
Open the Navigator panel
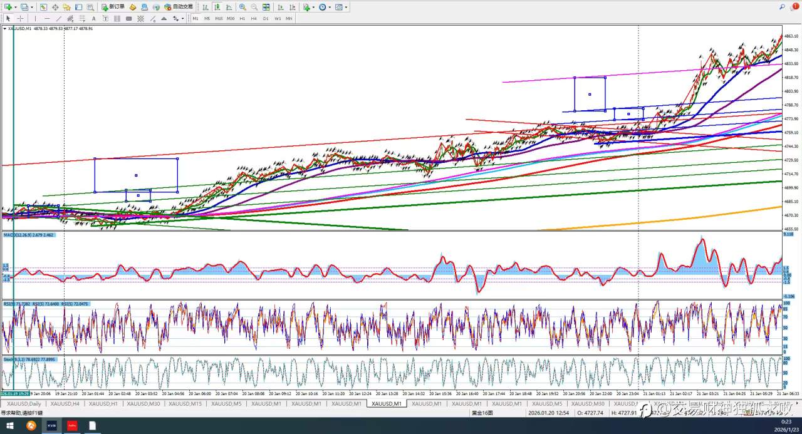[66, 7]
